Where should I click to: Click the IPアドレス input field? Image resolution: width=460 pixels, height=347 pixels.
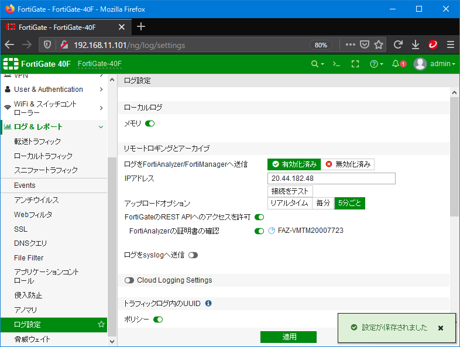pos(331,178)
